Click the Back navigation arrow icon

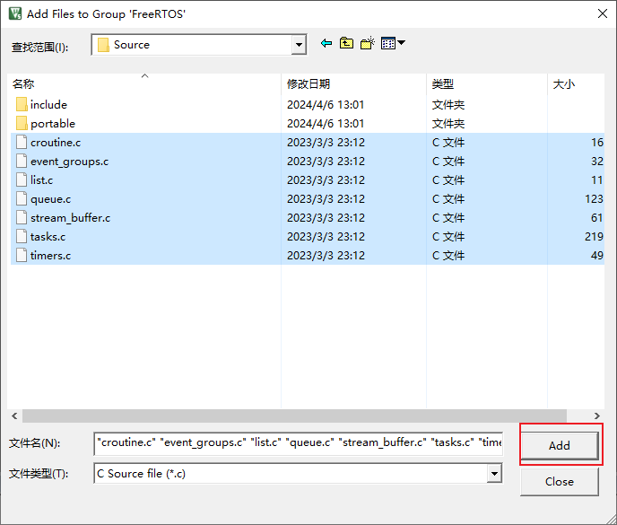click(326, 44)
